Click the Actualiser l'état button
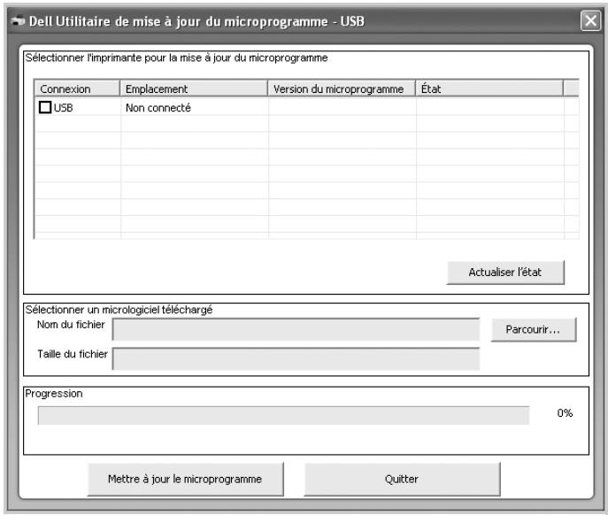The image size is (608, 515). click(x=505, y=273)
